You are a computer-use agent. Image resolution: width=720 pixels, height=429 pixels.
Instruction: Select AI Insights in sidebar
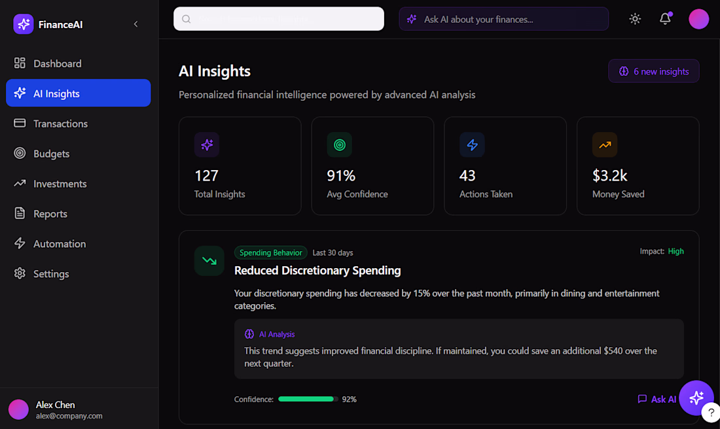pyautogui.click(x=78, y=93)
